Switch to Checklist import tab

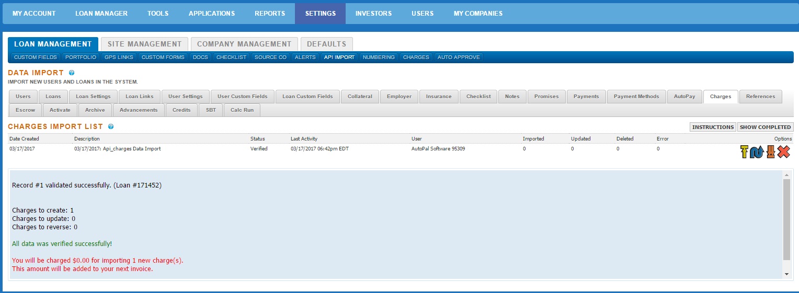[x=478, y=97]
